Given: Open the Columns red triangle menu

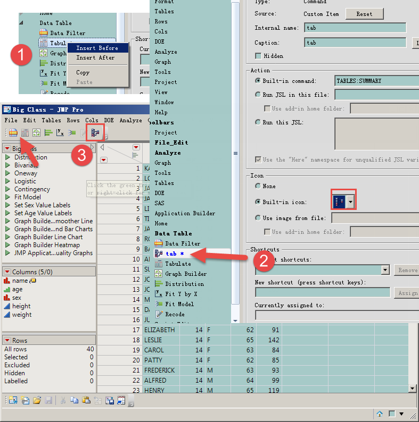Looking at the screenshot, I should [x=7, y=272].
